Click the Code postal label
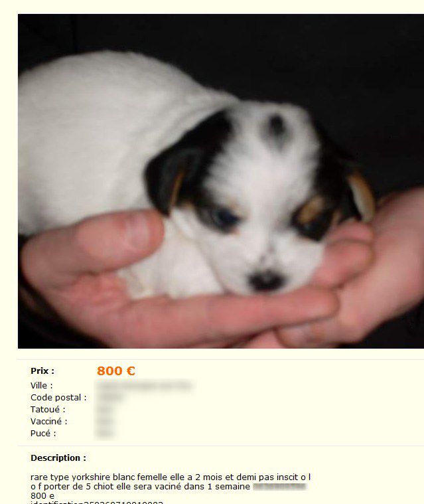The height and width of the screenshot is (504, 424). pyautogui.click(x=58, y=397)
